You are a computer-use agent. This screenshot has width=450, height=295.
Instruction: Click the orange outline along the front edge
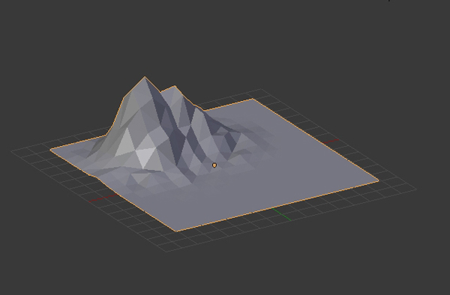pos(277,206)
